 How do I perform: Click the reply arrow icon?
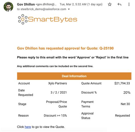119,4
